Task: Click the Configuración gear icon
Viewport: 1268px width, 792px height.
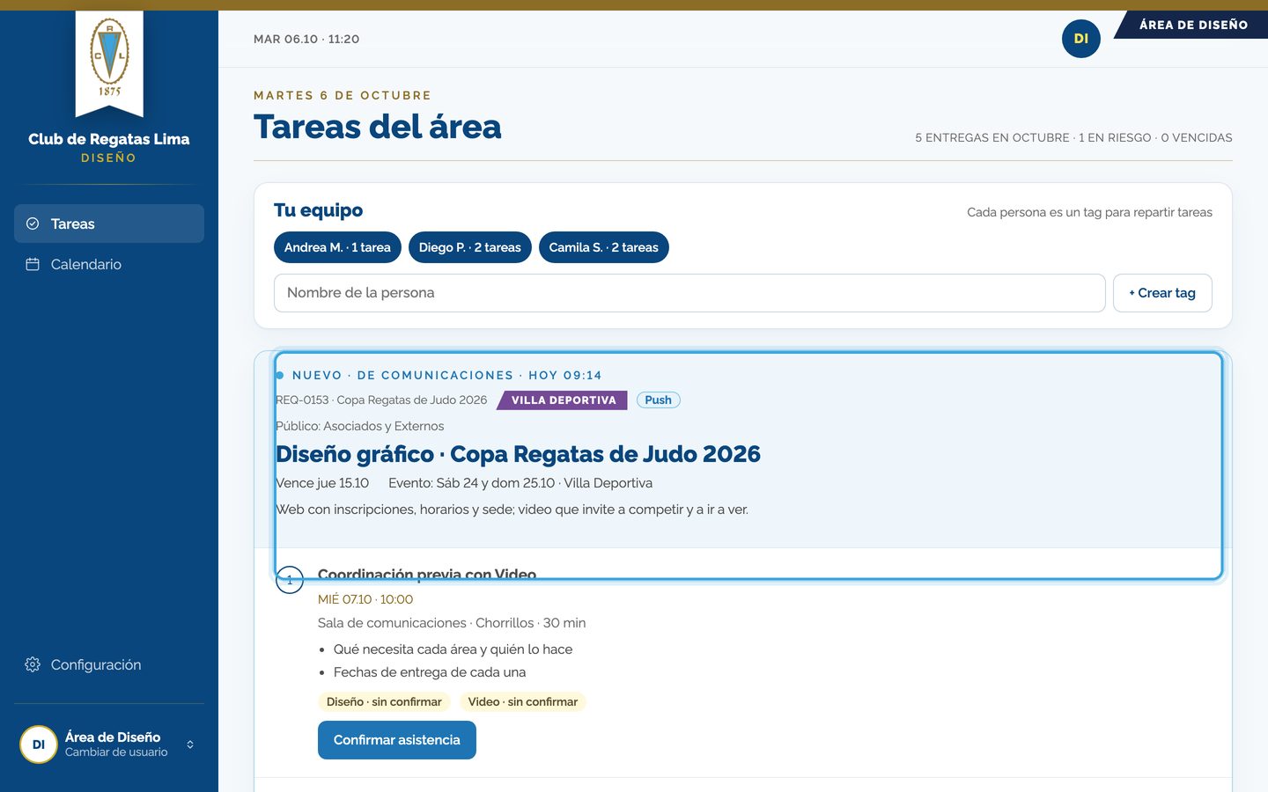Action: click(33, 664)
